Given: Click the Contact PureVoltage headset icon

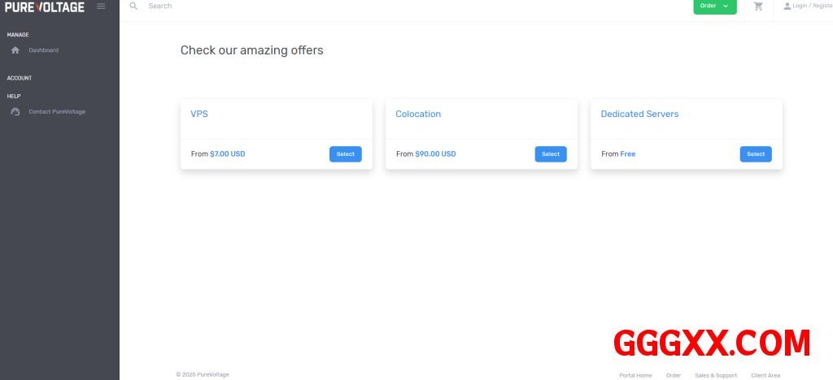Looking at the screenshot, I should [15, 112].
